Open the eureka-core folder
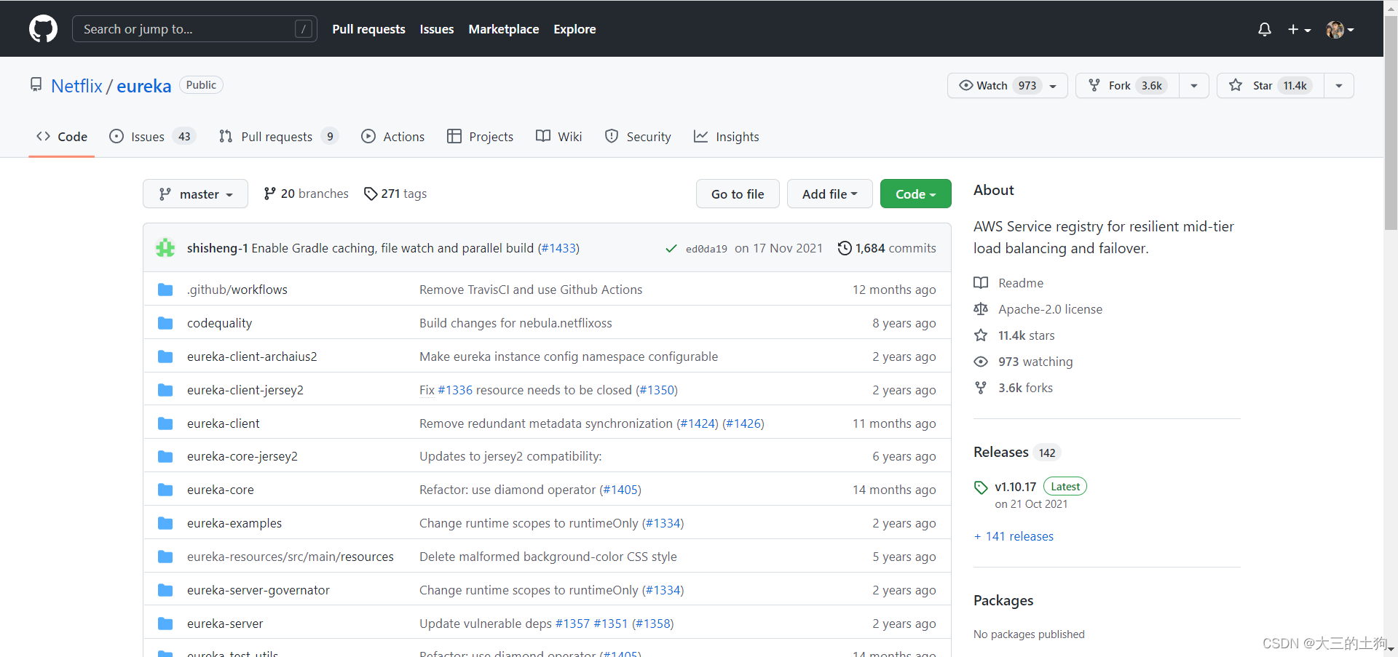The height and width of the screenshot is (657, 1398). [x=221, y=490]
